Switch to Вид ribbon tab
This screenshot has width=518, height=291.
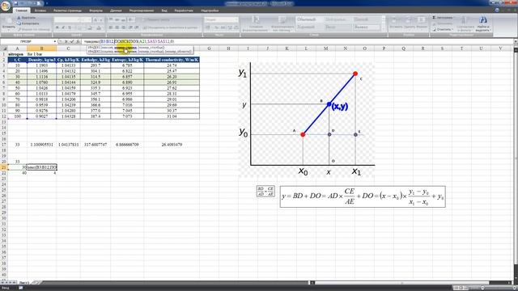coord(164,11)
